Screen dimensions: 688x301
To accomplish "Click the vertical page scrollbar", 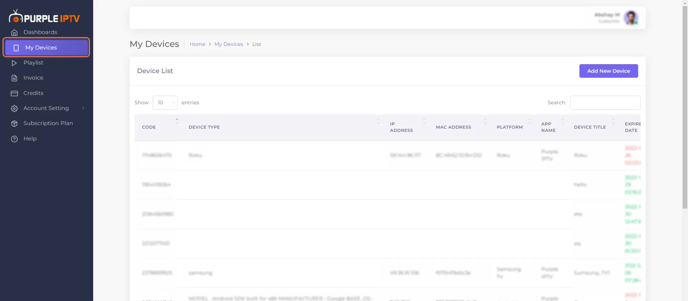I will 685,107.
